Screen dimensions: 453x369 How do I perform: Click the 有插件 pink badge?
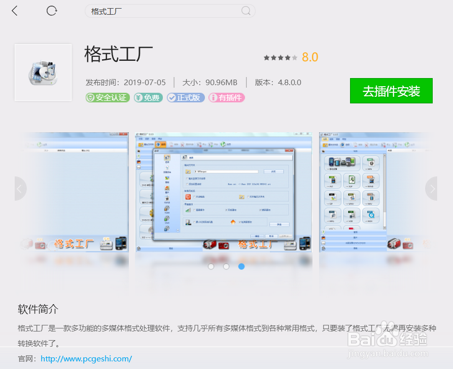(226, 98)
